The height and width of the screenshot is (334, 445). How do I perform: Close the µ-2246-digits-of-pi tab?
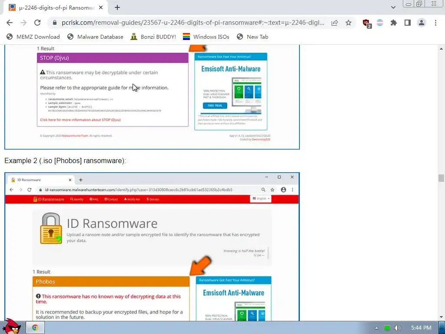[101, 8]
